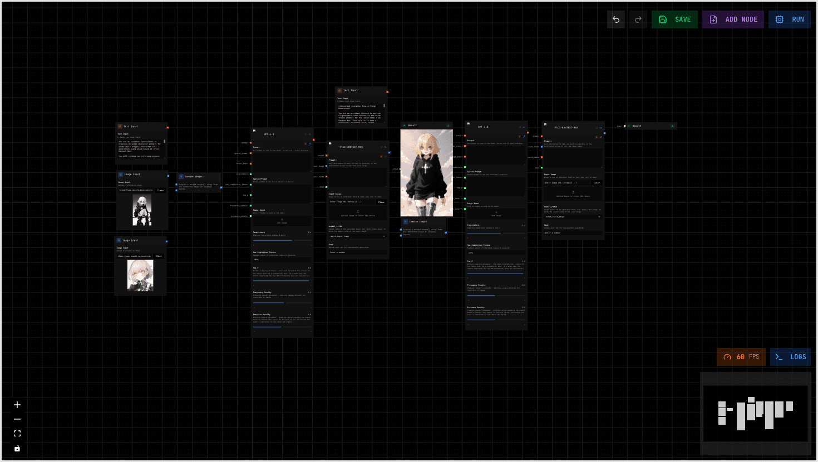Click the run icon in the left GPT-4.1 header
The image size is (818, 462).
(310, 135)
